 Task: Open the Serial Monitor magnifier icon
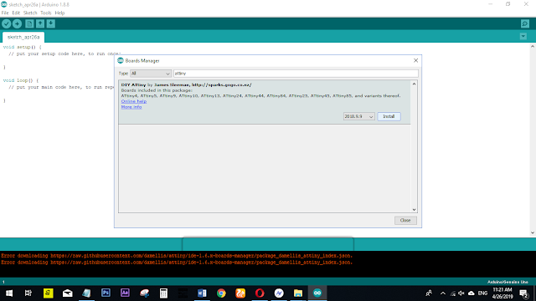(525, 24)
